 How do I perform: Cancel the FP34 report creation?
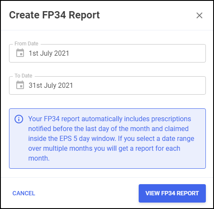(x=24, y=193)
